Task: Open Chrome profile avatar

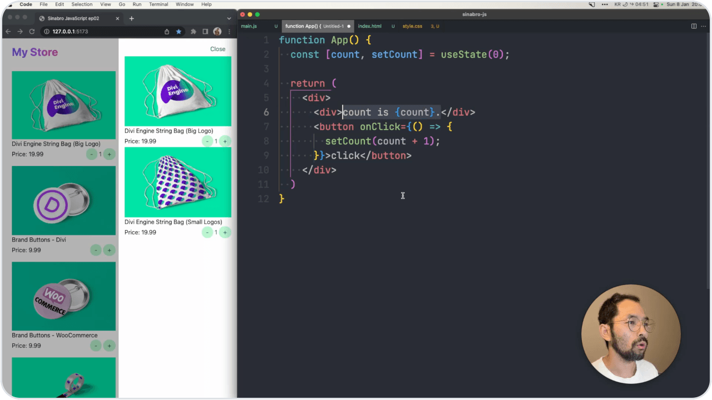Action: coord(217,32)
